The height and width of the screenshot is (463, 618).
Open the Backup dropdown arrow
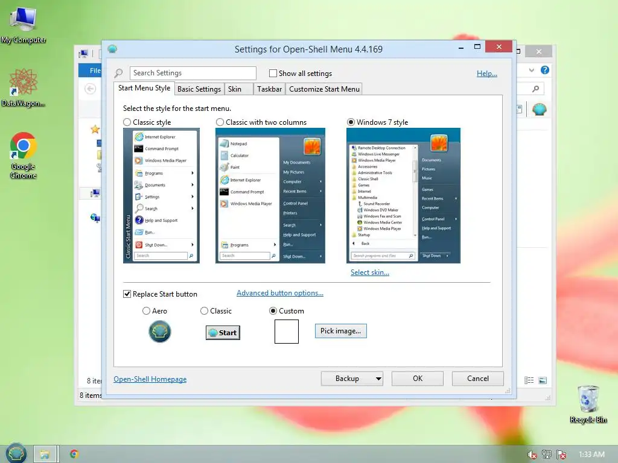tap(378, 379)
